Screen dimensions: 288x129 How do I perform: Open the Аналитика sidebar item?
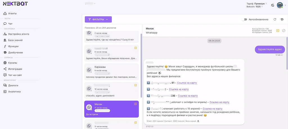tap(14, 92)
